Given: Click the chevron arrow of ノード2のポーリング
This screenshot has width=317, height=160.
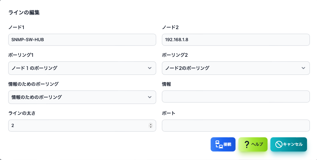Looking at the screenshot, I should 303,68.
